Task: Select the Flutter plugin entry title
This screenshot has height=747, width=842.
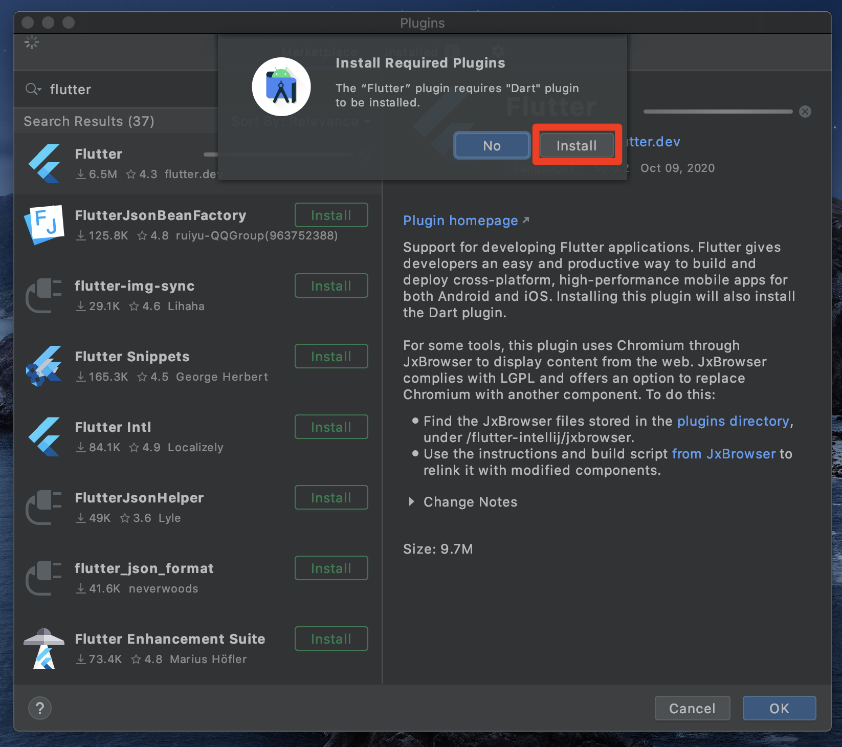Action: pyautogui.click(x=98, y=154)
